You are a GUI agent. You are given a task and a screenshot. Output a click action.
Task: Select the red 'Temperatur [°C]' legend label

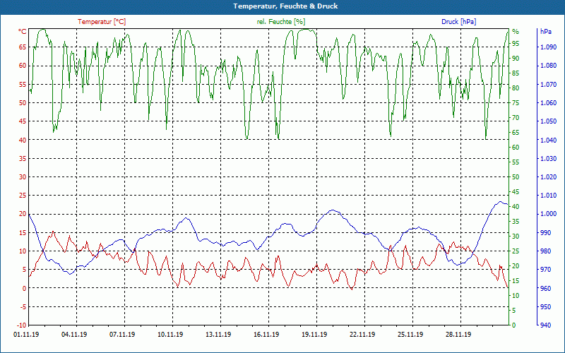tap(102, 22)
